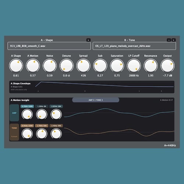Click the attack marker A on envelope

click(38, 91)
